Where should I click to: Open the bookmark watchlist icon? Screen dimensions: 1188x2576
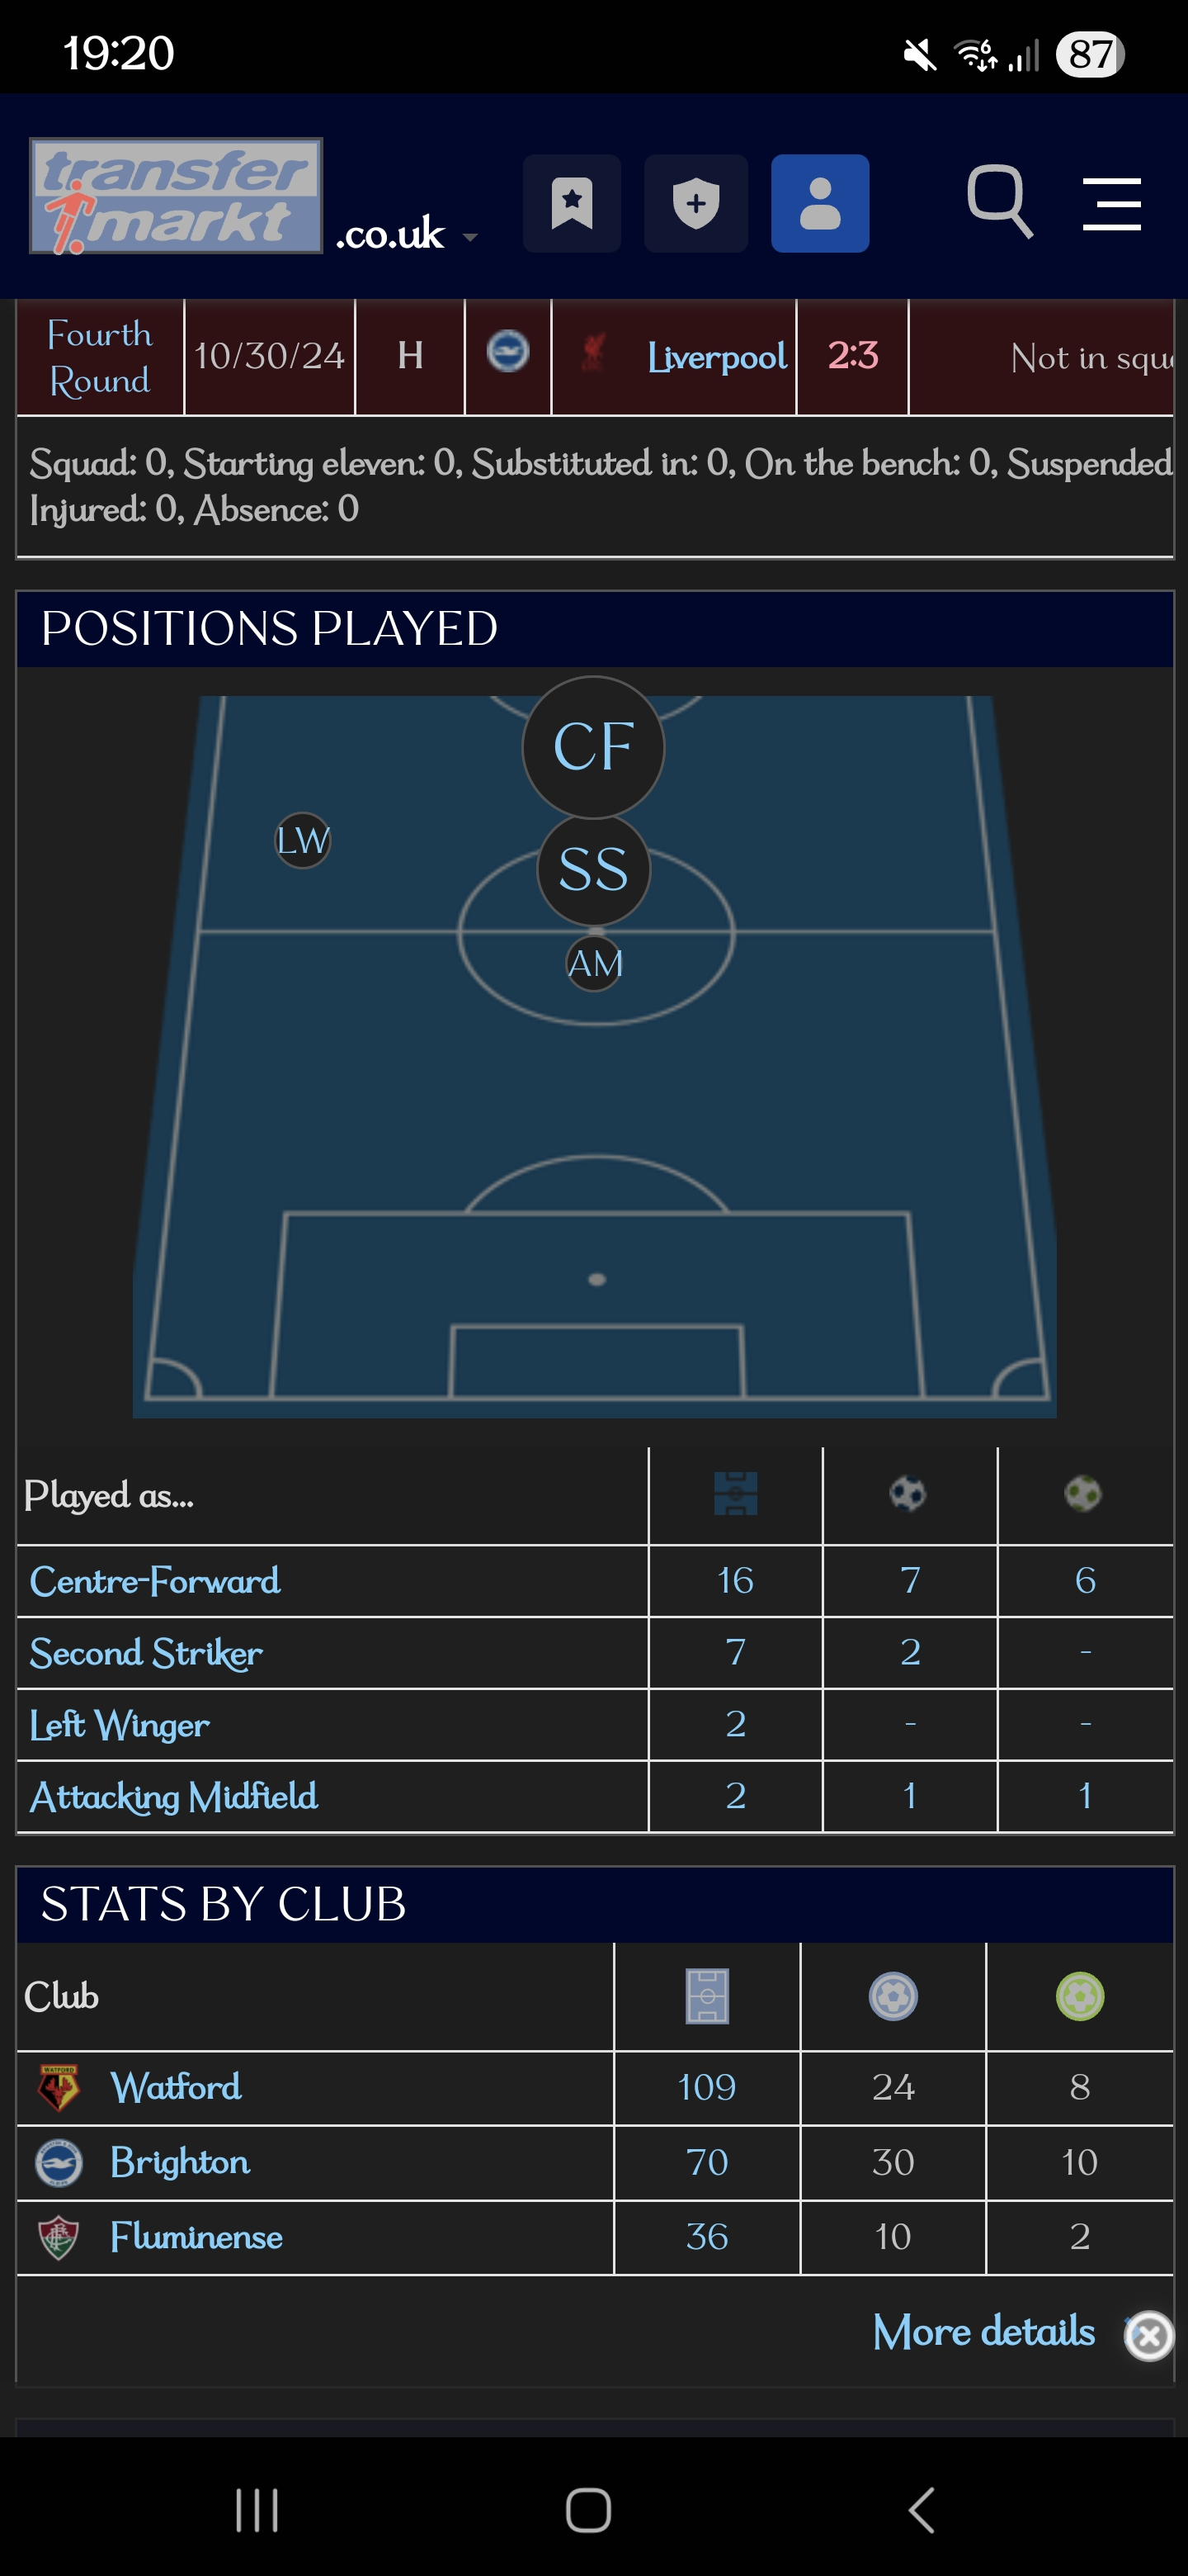click(x=572, y=204)
